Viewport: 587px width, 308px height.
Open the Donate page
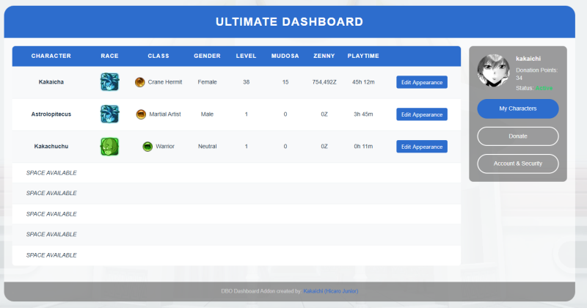518,136
